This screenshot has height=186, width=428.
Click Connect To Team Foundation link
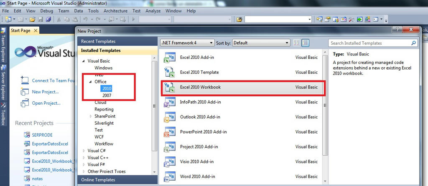(x=53, y=80)
